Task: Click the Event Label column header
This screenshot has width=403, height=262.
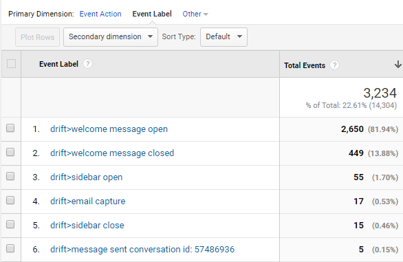Action: [x=58, y=64]
